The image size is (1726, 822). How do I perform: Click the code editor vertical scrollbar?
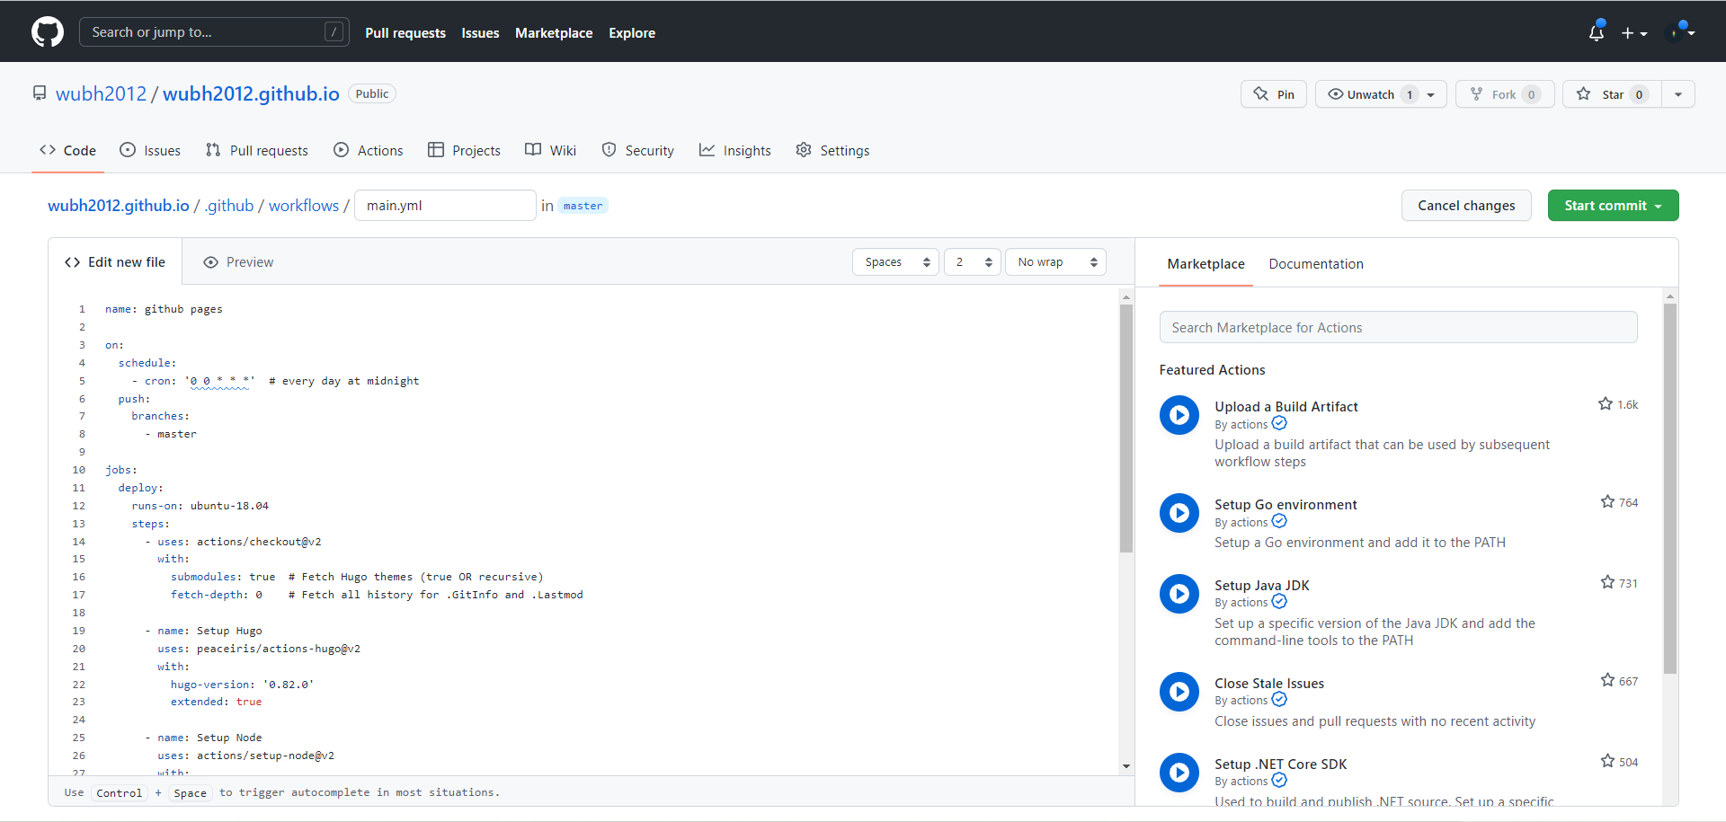pos(1125,429)
